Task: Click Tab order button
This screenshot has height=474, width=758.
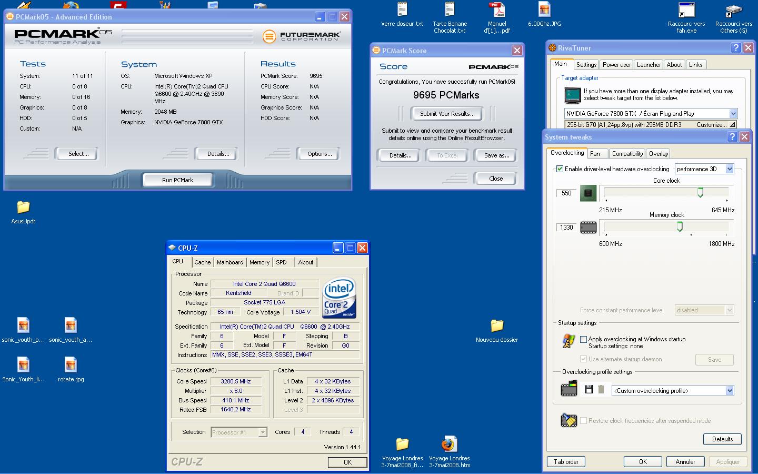Action: tap(566, 462)
